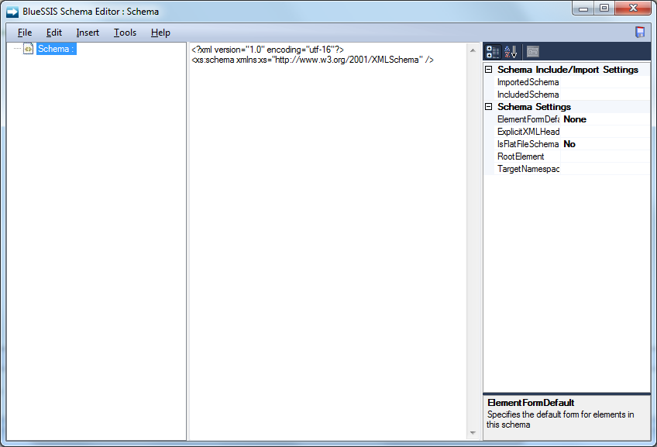657x447 pixels.
Task: Open the Tools menu
Action: 125,33
